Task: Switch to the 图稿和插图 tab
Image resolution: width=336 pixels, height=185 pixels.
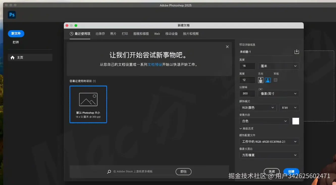Action: point(141,34)
